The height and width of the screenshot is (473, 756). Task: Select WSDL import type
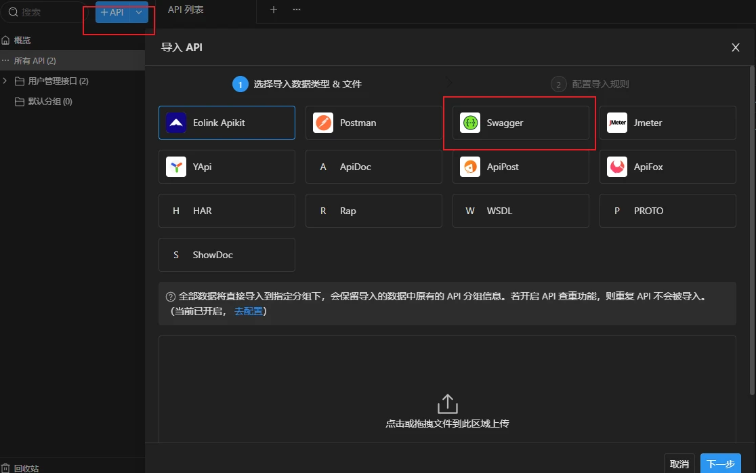[521, 211]
